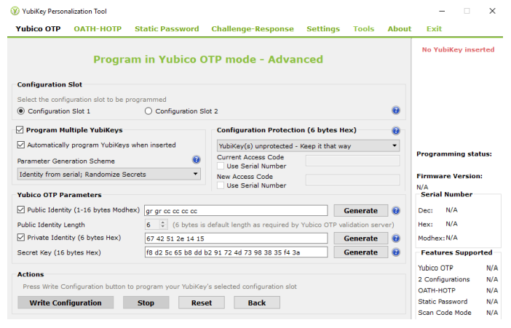The width and height of the screenshot is (511, 328).
Task: Open help for Configuration Protection section
Action: (x=396, y=131)
